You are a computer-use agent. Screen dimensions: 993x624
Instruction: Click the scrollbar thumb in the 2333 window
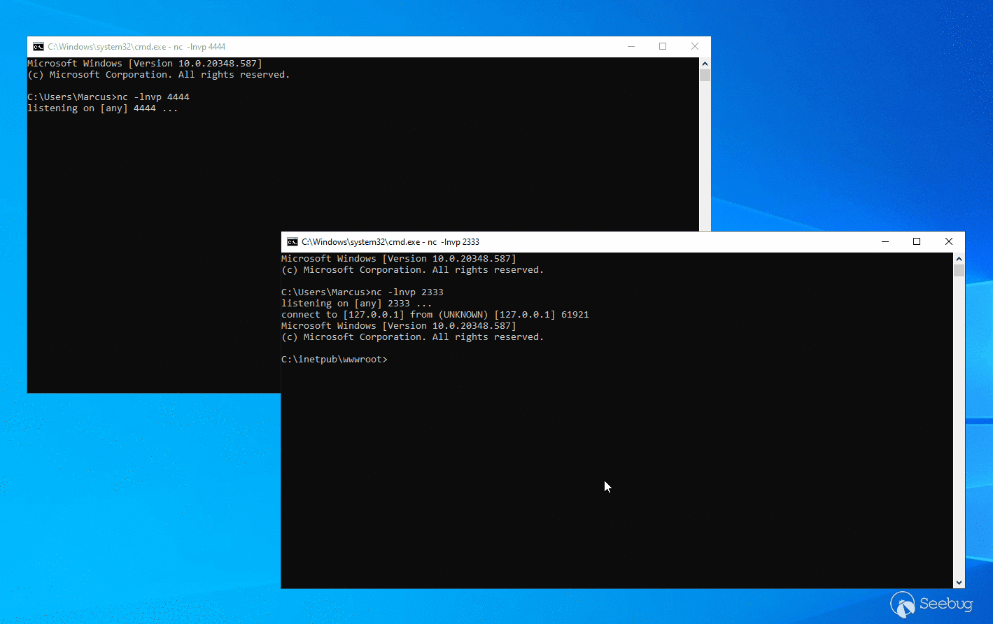[x=959, y=271]
